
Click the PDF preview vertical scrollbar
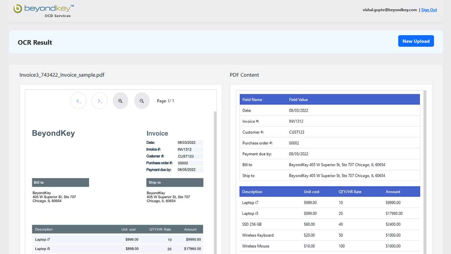(x=215, y=182)
